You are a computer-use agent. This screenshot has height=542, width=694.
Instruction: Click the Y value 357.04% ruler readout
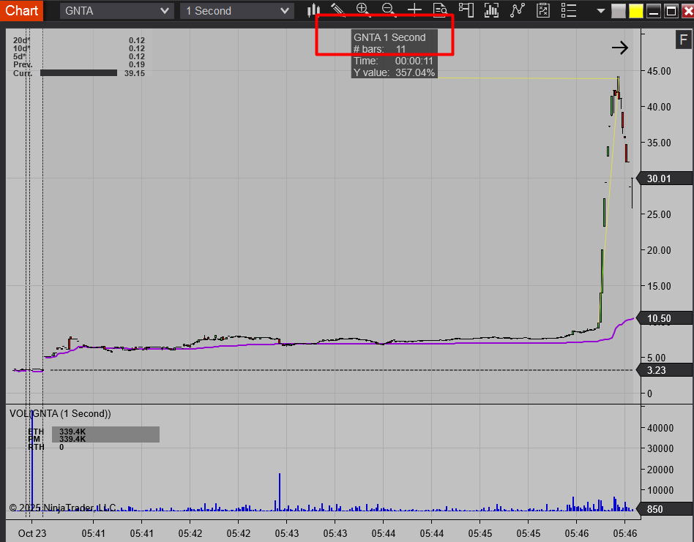394,72
